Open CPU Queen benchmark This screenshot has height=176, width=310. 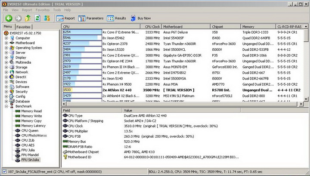[x=30, y=130]
